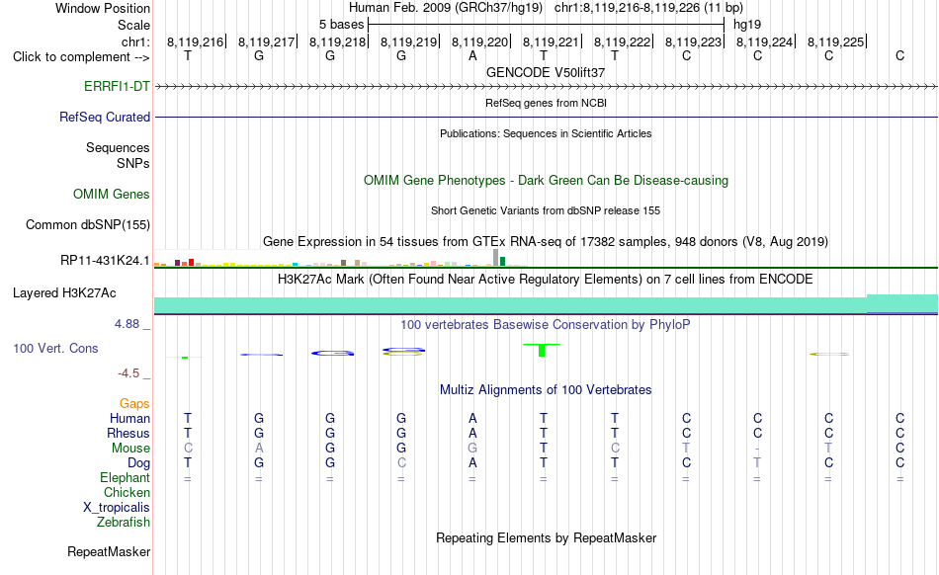Open the GTEx Gene Expression track title

coord(546,241)
